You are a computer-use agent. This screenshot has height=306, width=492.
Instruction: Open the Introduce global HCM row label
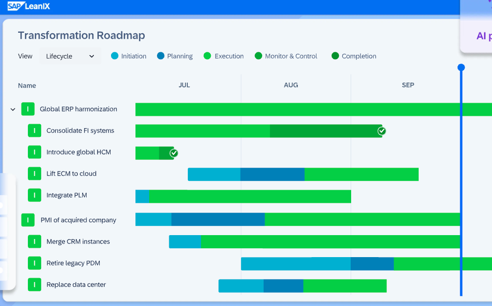pyautogui.click(x=79, y=152)
